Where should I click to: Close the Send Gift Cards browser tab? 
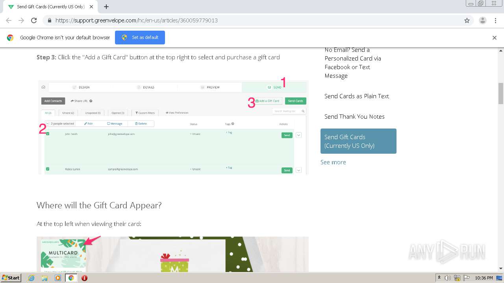91,7
